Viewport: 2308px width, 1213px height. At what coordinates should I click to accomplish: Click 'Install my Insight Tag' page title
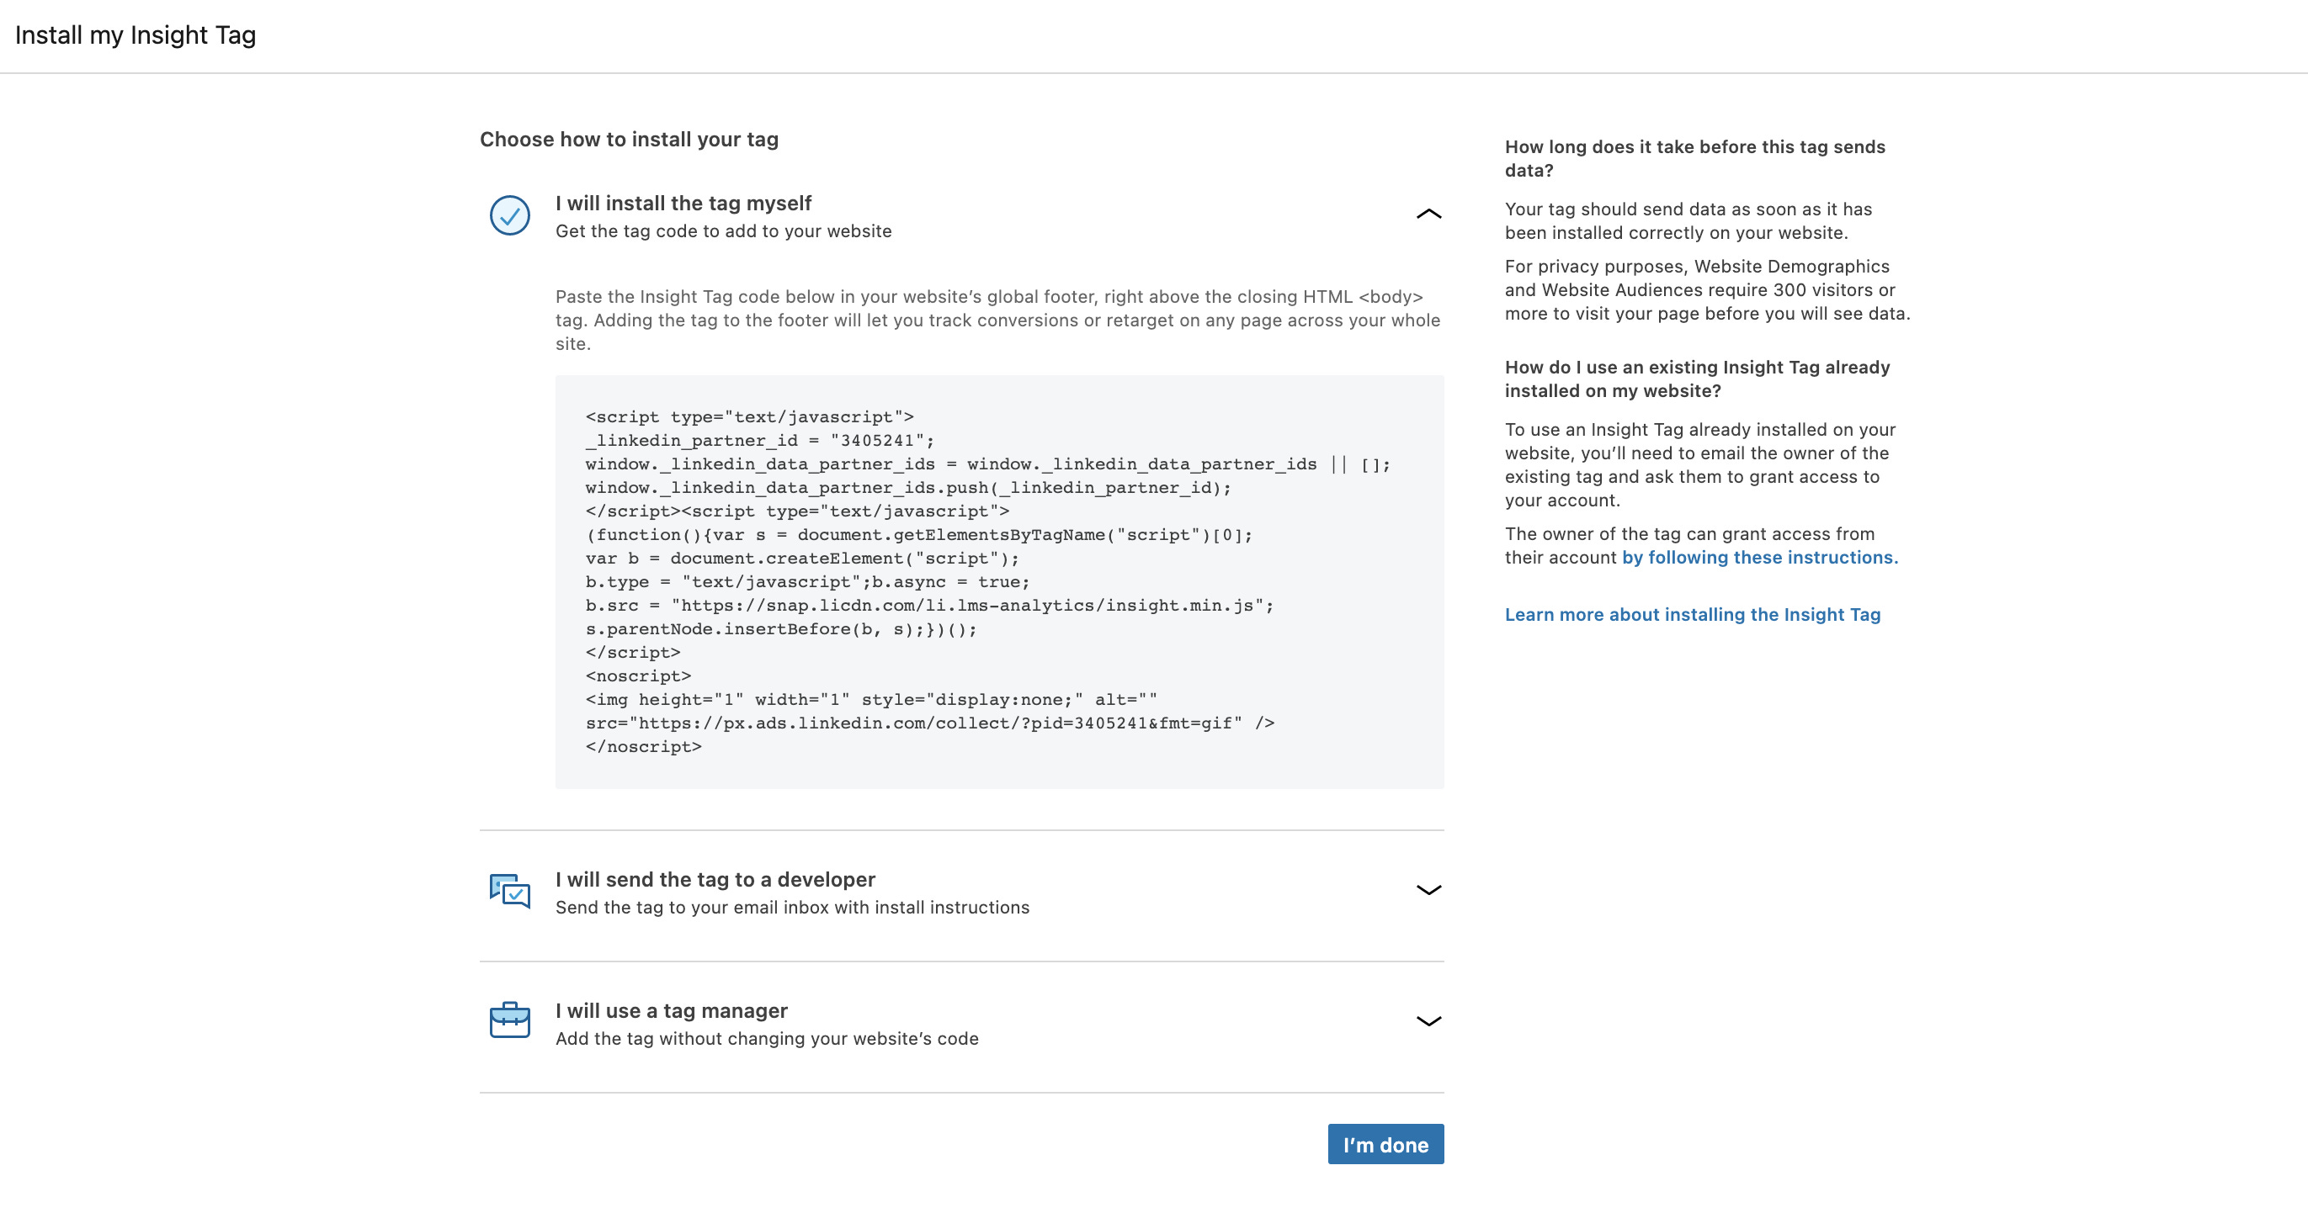(x=136, y=35)
